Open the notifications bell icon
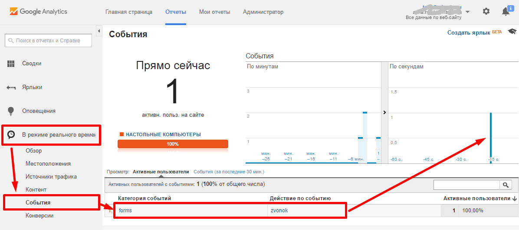 click(506, 12)
